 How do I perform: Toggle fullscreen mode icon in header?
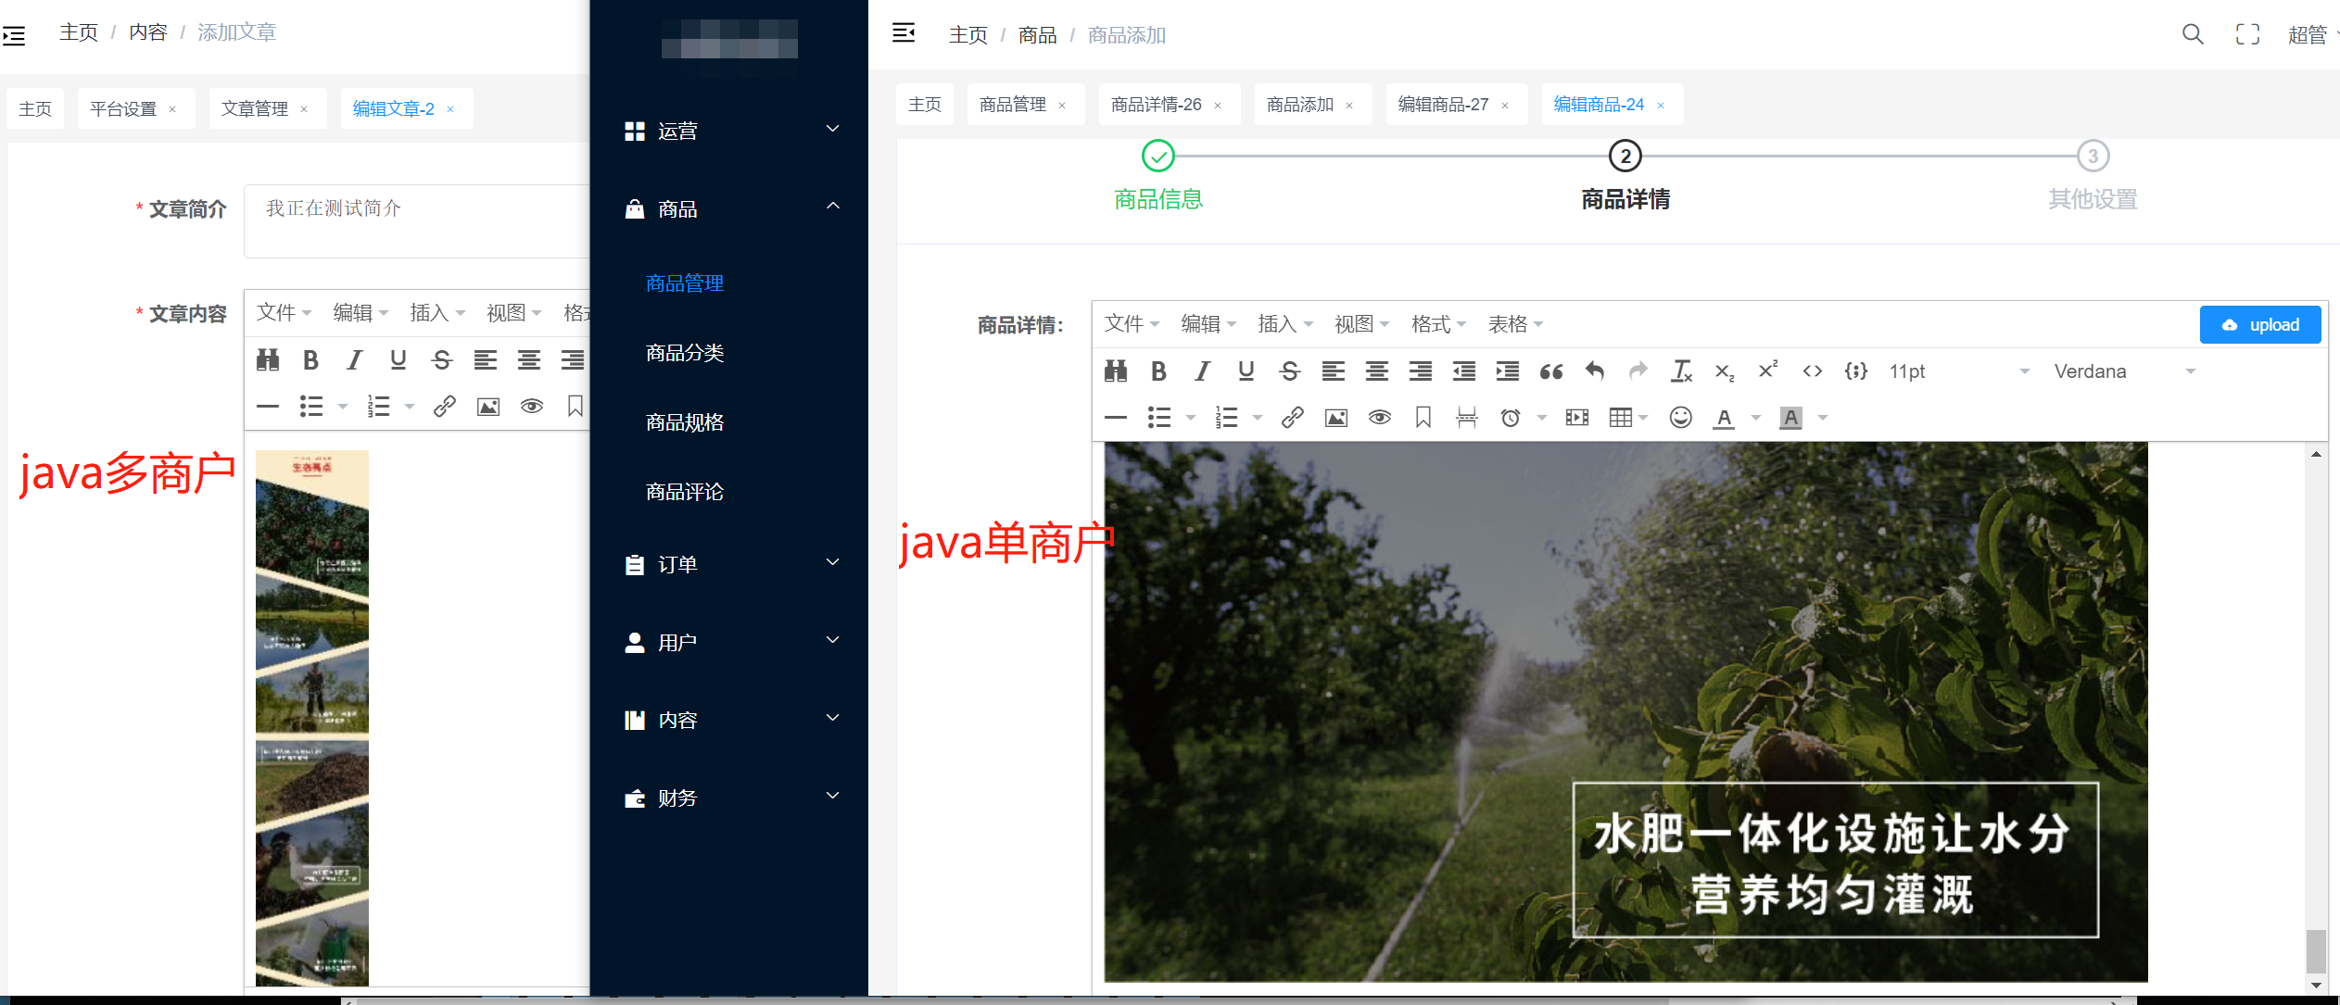[x=2247, y=34]
